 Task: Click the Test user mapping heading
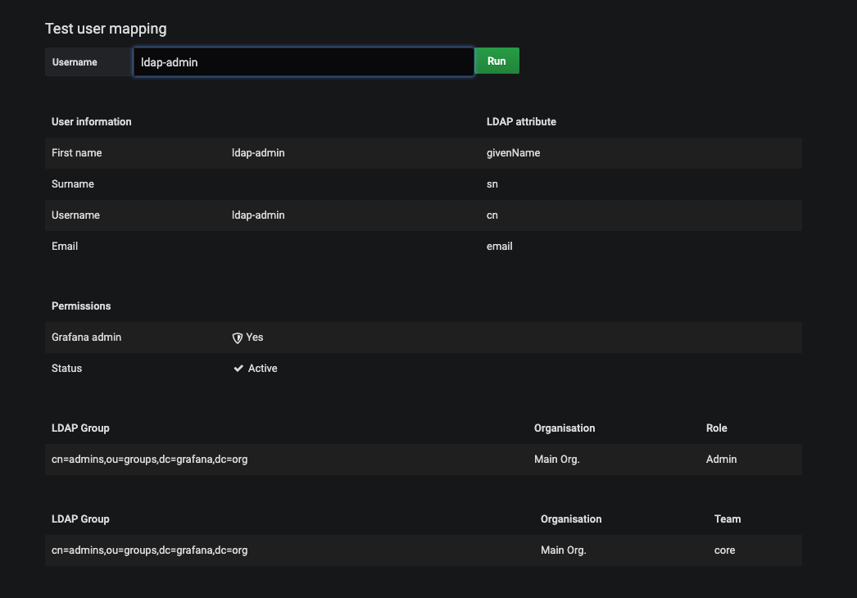click(x=106, y=29)
